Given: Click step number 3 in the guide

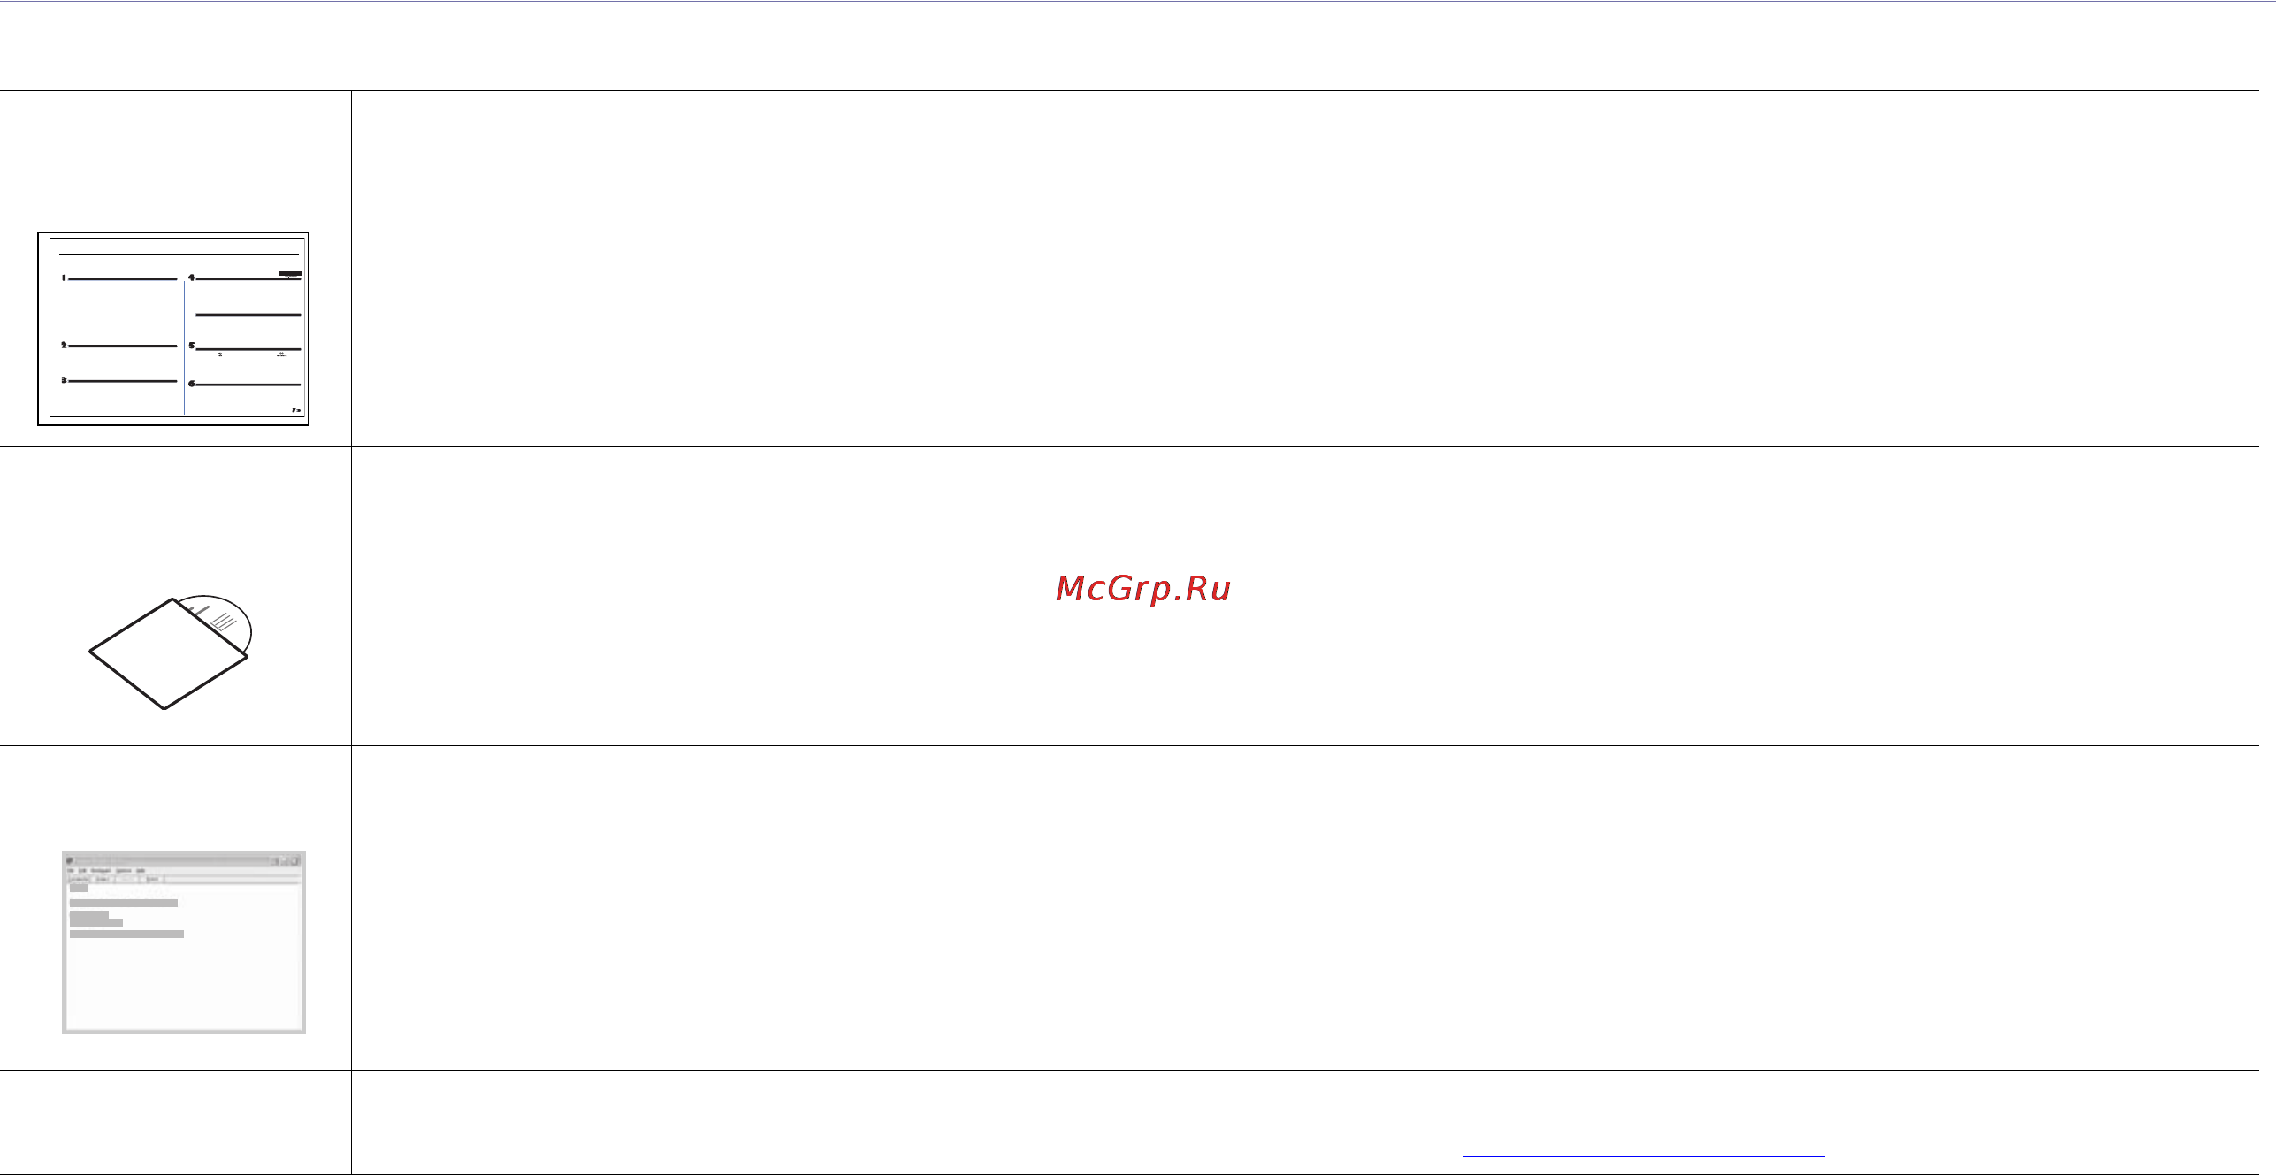Looking at the screenshot, I should click(x=64, y=380).
